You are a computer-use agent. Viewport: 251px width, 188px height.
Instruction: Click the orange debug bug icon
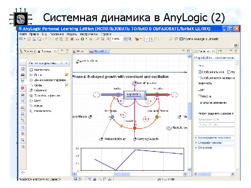(x=137, y=39)
